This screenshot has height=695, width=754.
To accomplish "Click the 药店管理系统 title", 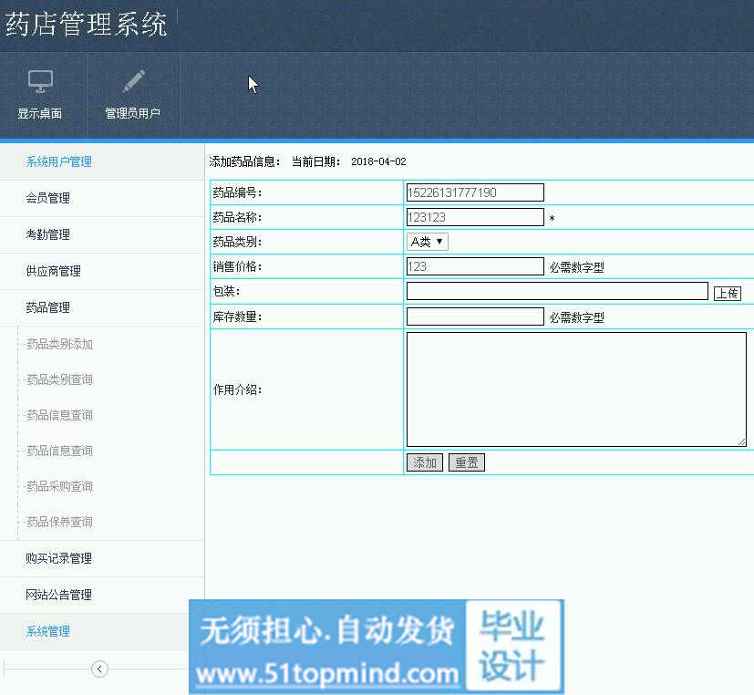I will pyautogui.click(x=87, y=24).
